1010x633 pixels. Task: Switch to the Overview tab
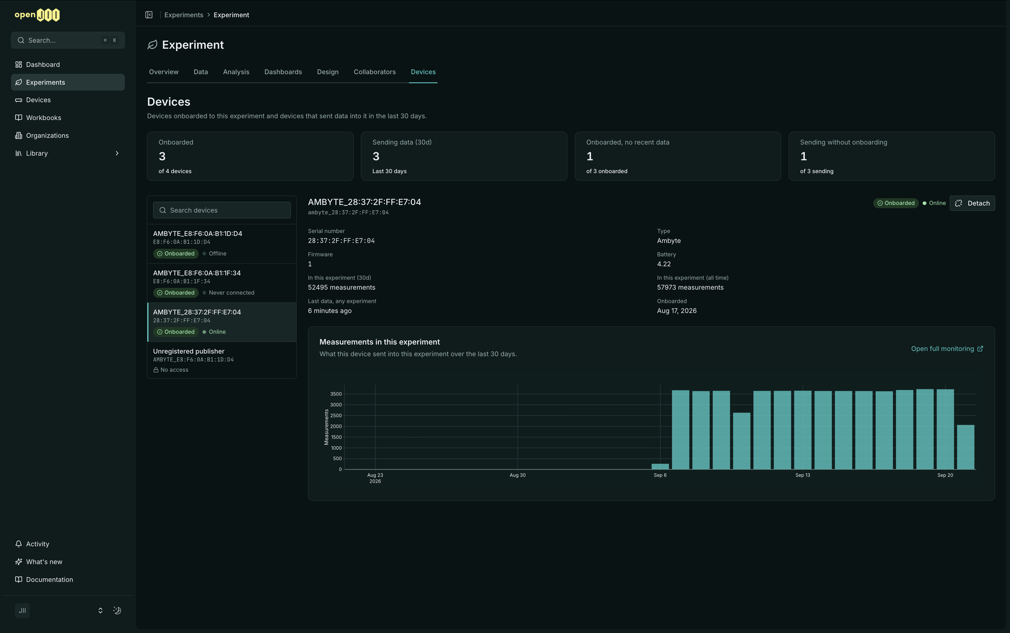coord(164,72)
